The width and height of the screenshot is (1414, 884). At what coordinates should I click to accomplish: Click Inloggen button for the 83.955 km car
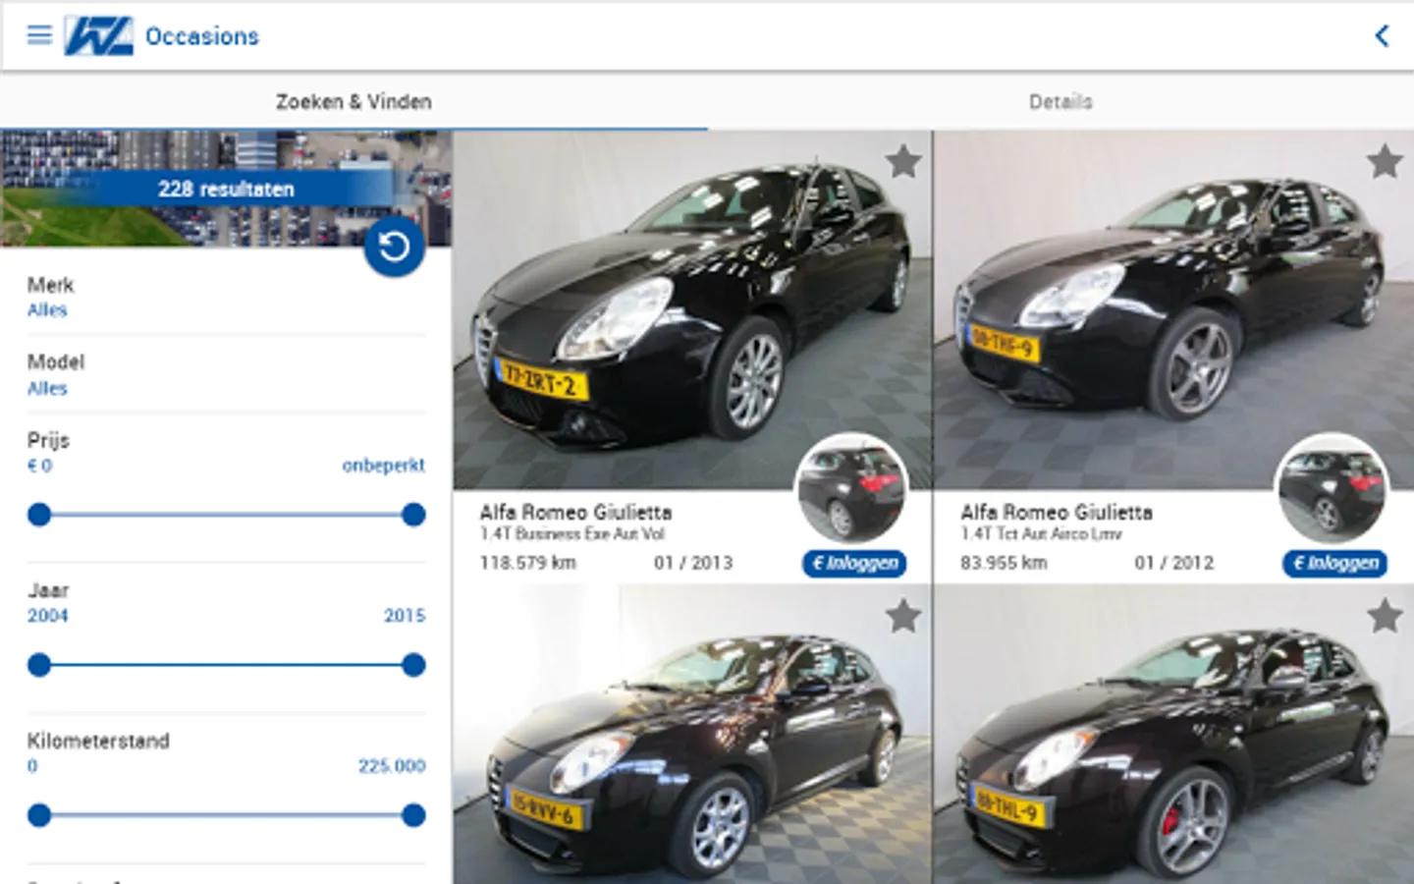pos(1335,563)
